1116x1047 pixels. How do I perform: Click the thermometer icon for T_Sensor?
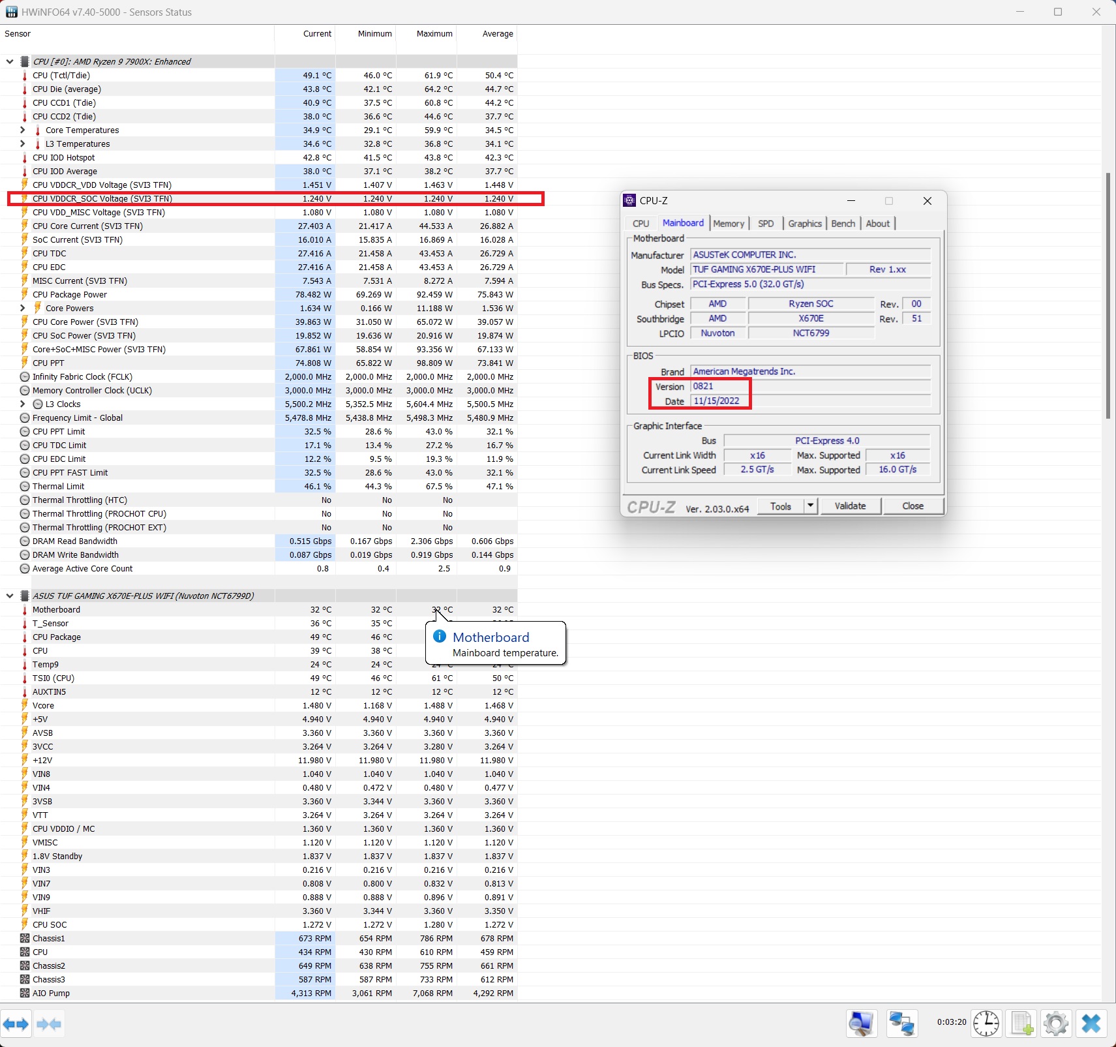[25, 623]
